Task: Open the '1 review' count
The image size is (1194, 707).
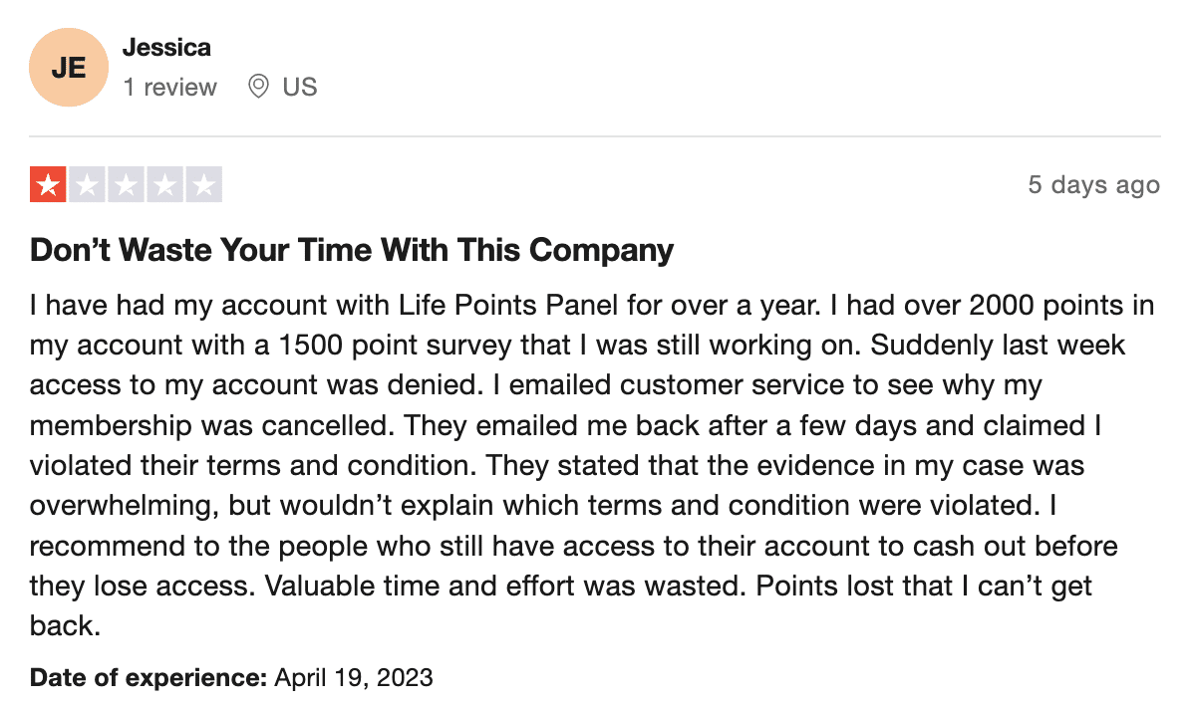Action: [x=169, y=87]
